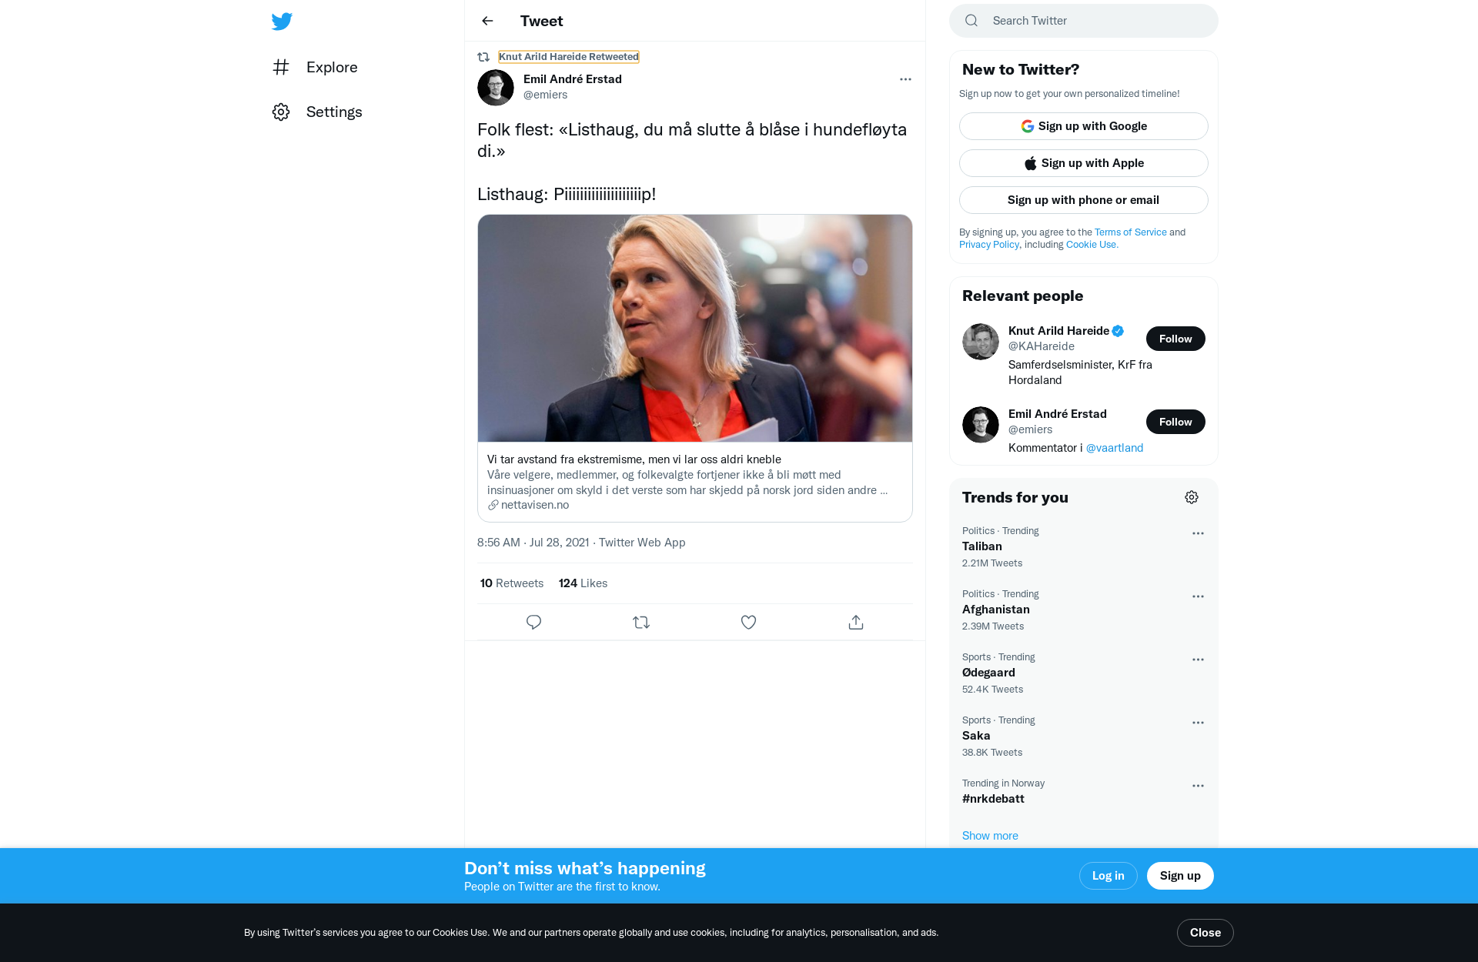
Task: Follow Knut Arild Hareide
Action: [1175, 339]
